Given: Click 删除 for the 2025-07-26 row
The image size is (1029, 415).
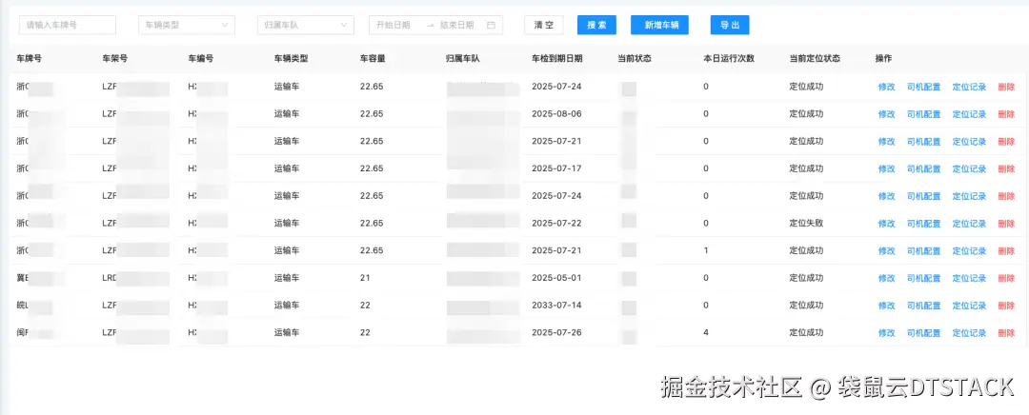Looking at the screenshot, I should coord(1006,333).
